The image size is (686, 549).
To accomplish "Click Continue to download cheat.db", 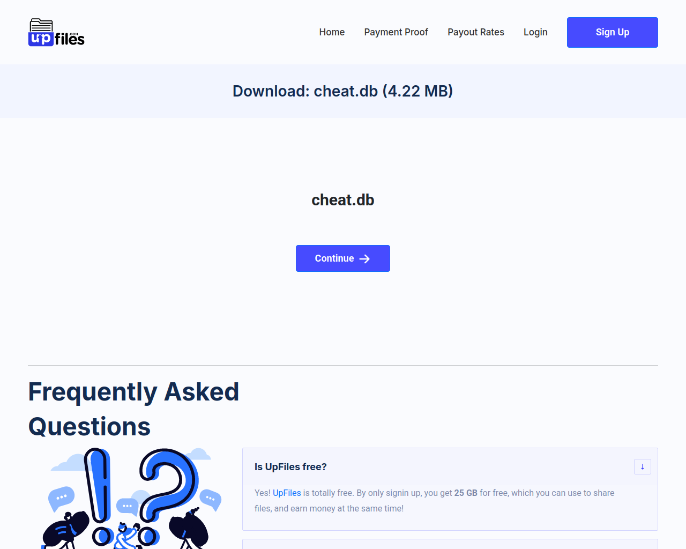I will tap(343, 258).
